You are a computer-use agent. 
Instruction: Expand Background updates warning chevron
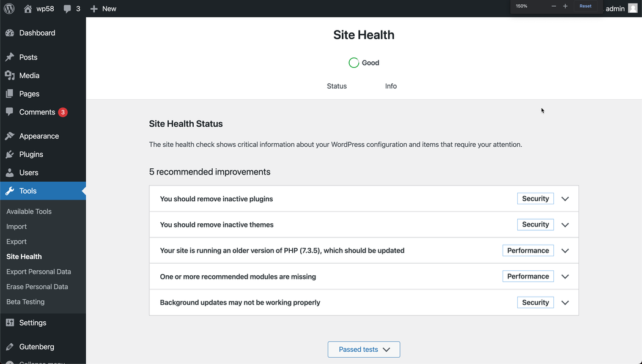[x=565, y=303]
